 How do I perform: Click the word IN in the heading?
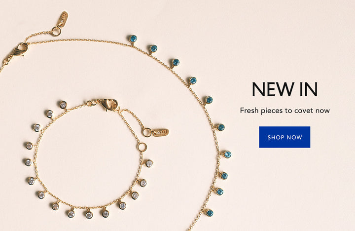point(309,89)
